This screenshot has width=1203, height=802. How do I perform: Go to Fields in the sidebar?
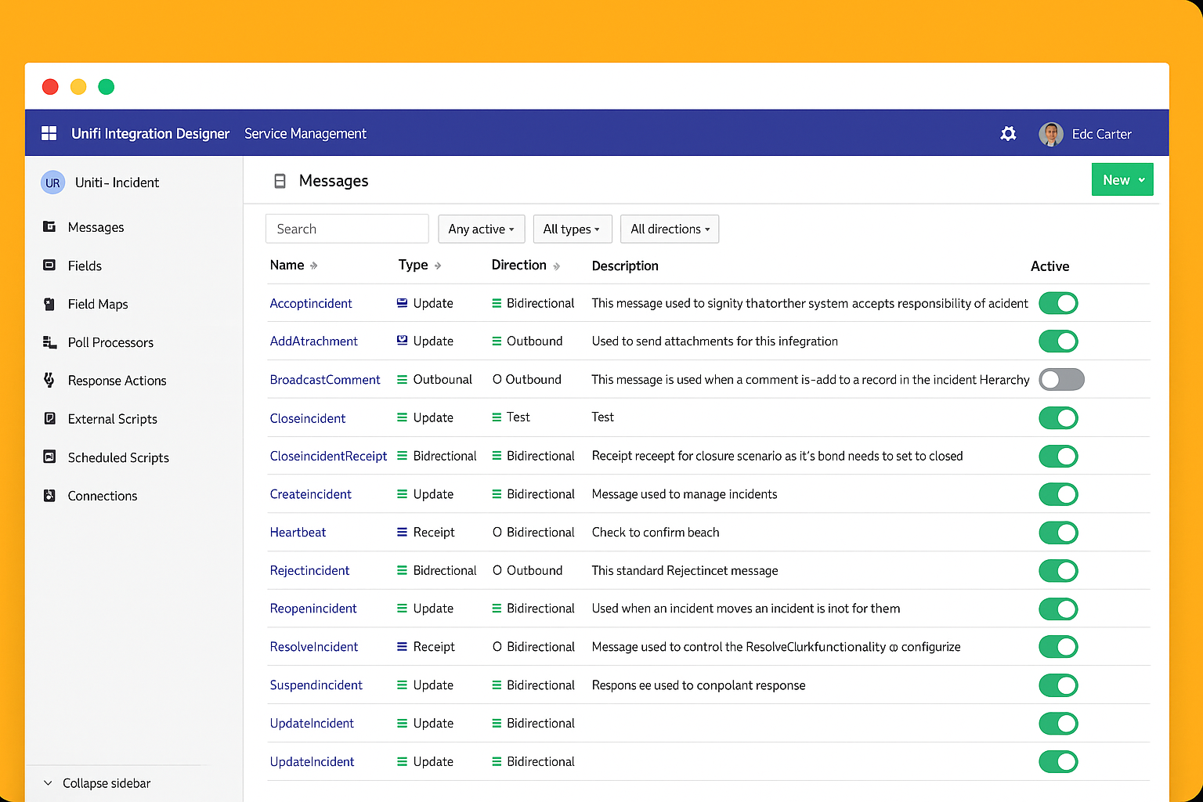[x=85, y=266]
